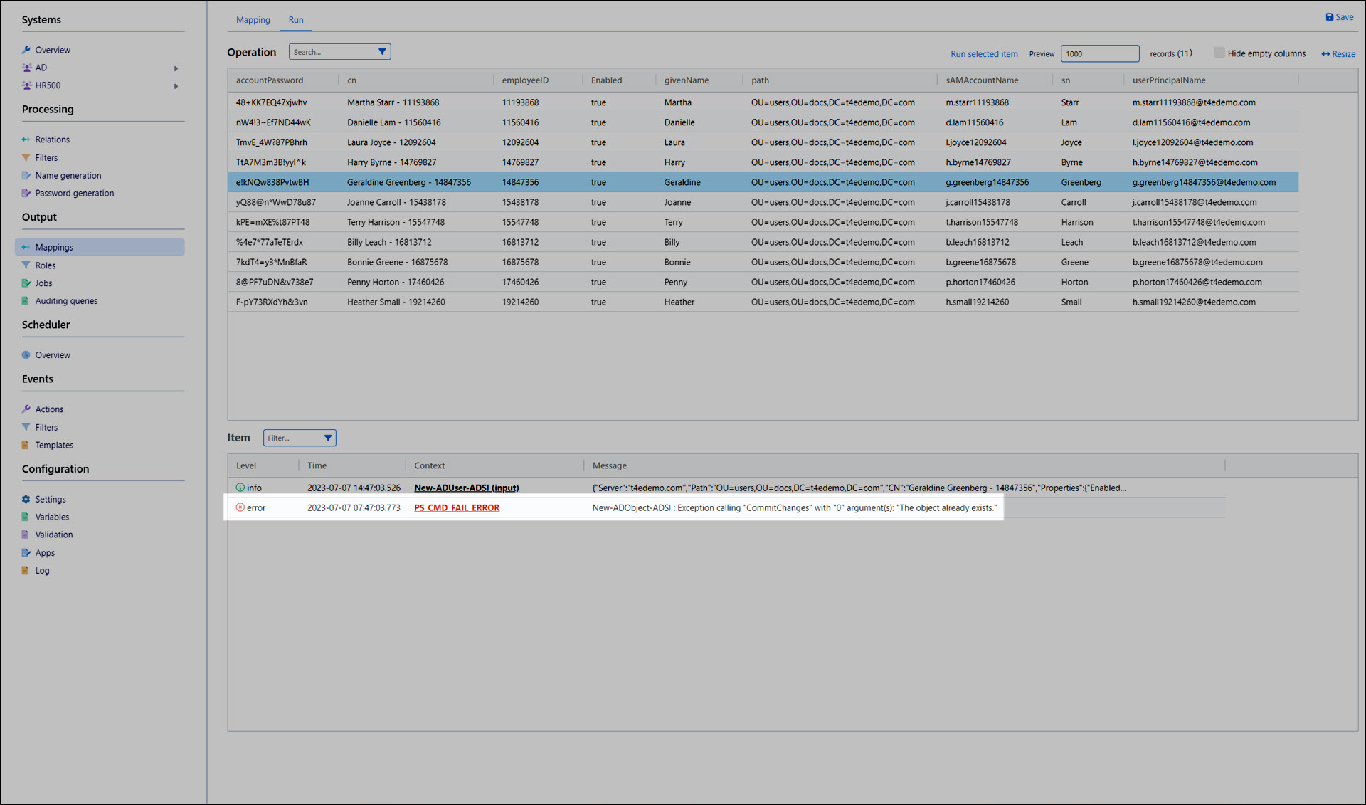Open the PS_CMD_FAIL_ERROR context link

457,507
